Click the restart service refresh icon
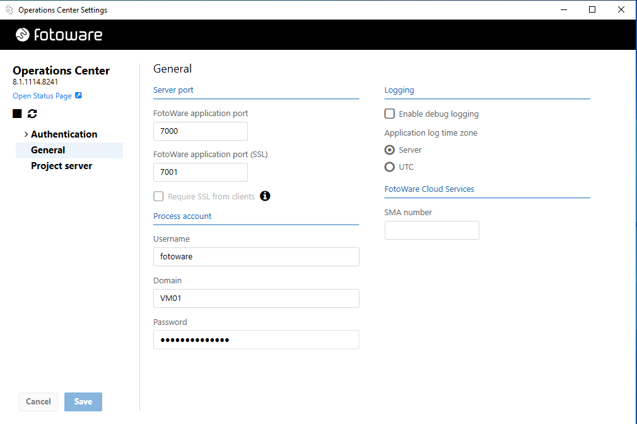Viewport: 637px width, 424px height. 32,114
